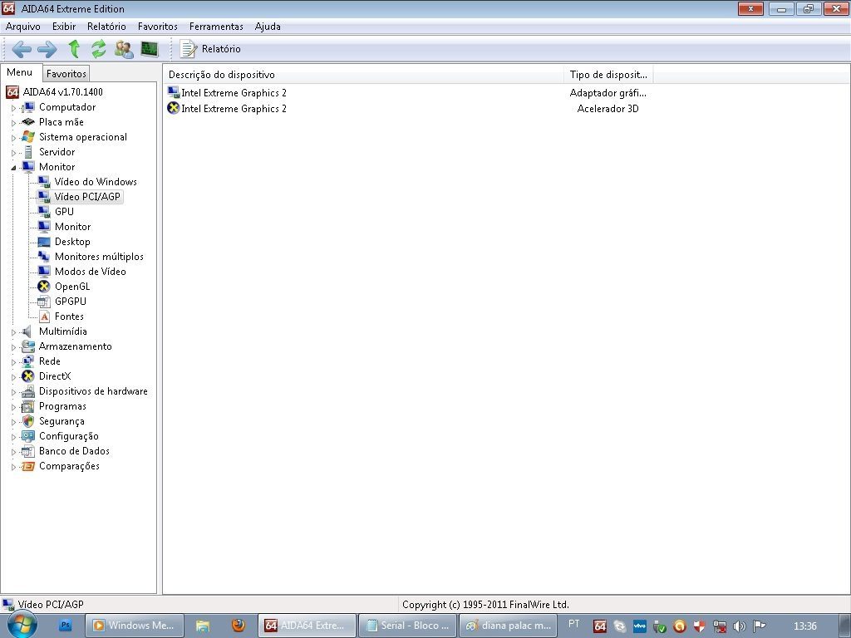Click the Comparações orange icon
The height and width of the screenshot is (638, 851).
pos(27,466)
